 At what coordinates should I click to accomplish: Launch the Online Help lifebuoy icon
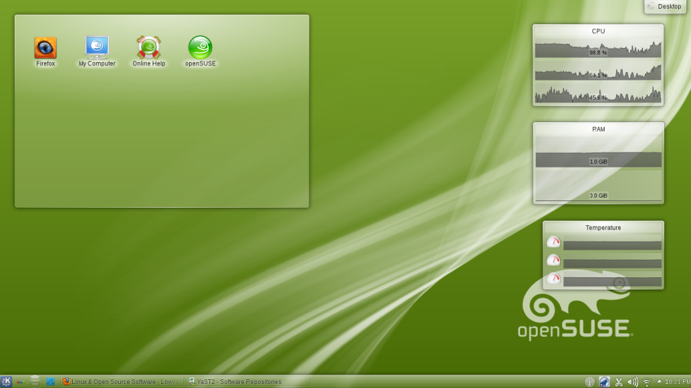tap(149, 48)
